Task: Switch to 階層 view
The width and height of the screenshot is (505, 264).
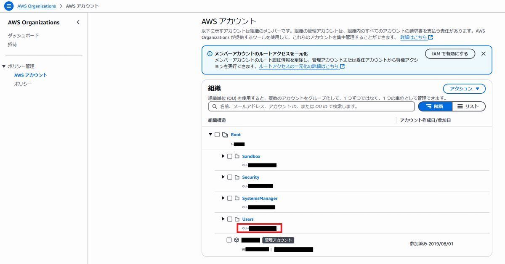Action: (435, 106)
